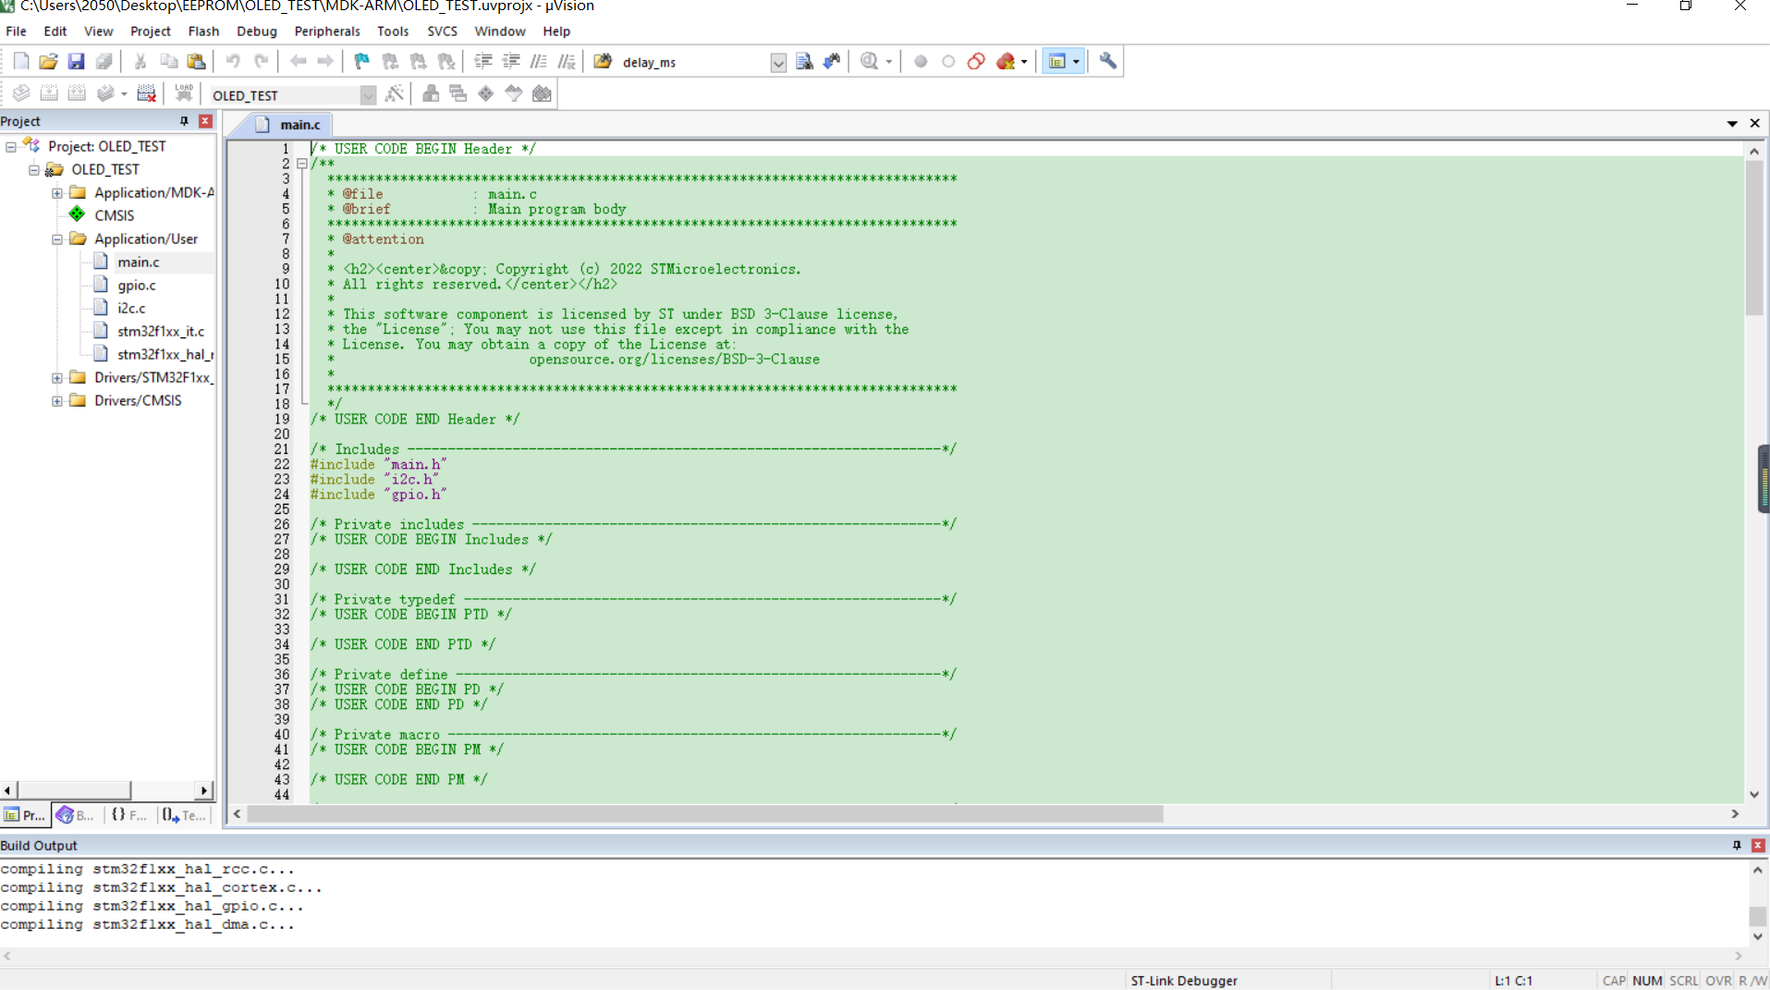Viewport: 1770px width, 990px height.
Task: Collapse the OLED_TEST target folder
Action: pyautogui.click(x=34, y=169)
